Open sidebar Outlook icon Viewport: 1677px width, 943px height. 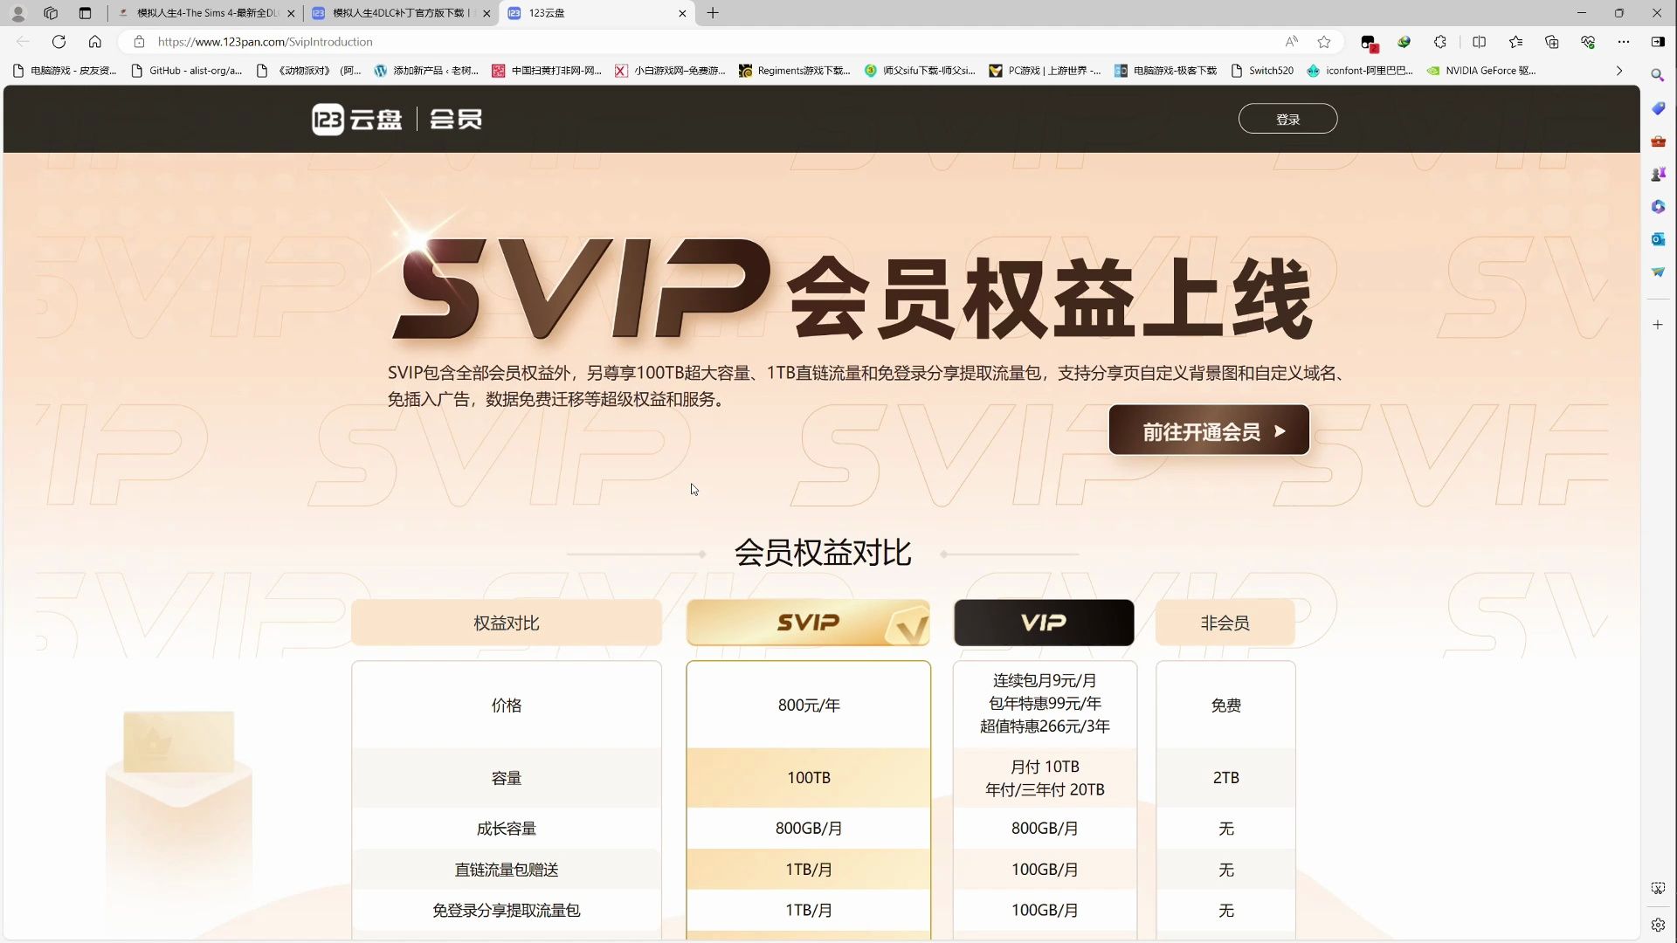pyautogui.click(x=1658, y=239)
